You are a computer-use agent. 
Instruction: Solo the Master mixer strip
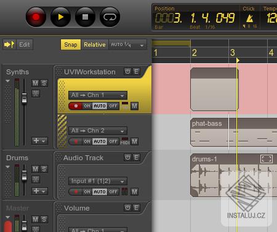[x=44, y=220]
